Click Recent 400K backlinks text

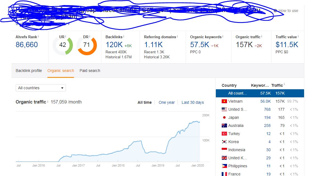point(116,52)
